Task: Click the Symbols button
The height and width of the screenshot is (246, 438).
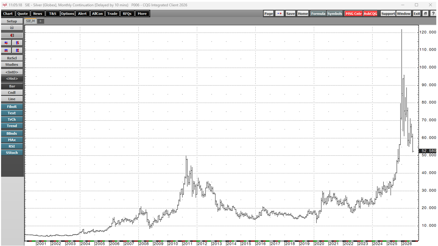Action: pyautogui.click(x=334, y=14)
